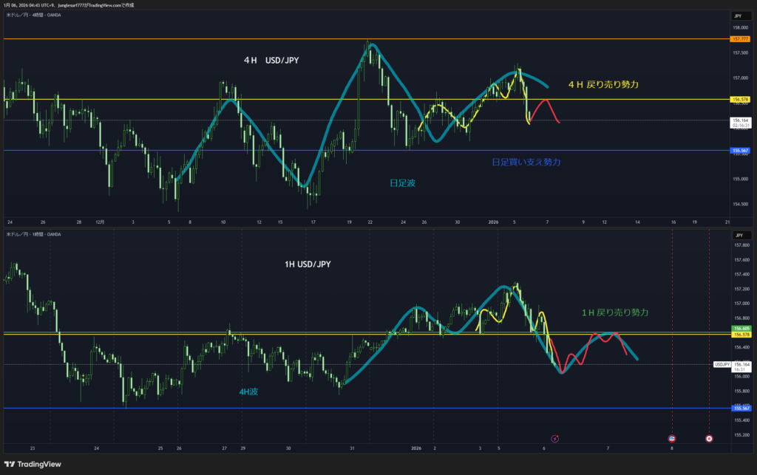This screenshot has height=475, width=757.
Task: Select the yellow 156.578 price label on upper chart
Action: [x=740, y=99]
